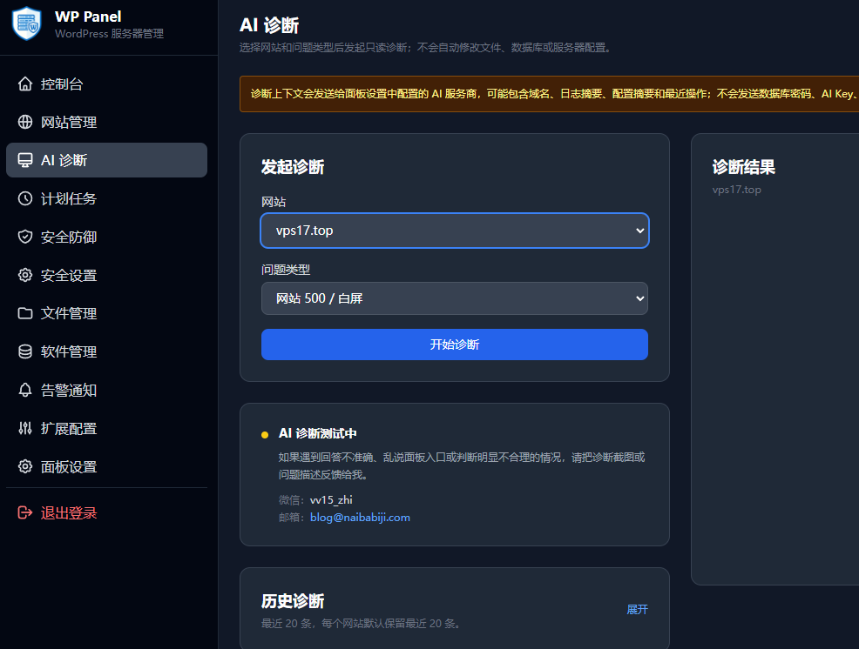The image size is (859, 649).
Task: Click 退出登录 to log out
Action: click(107, 512)
